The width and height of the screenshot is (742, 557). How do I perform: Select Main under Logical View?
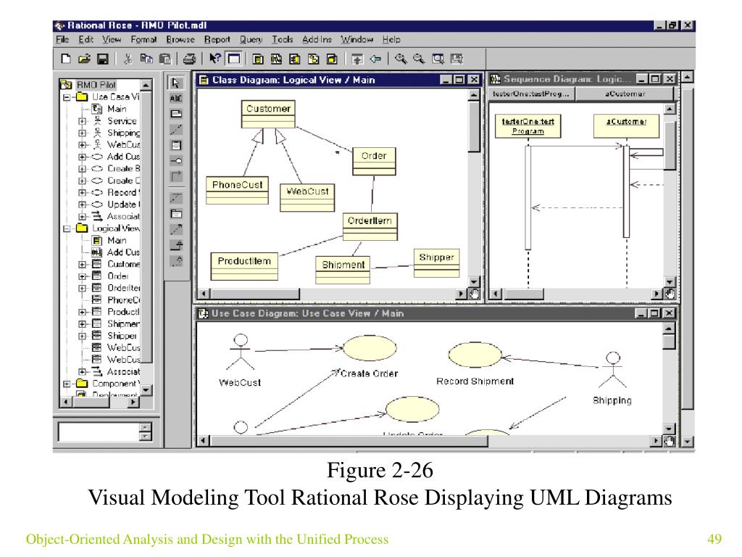(117, 241)
